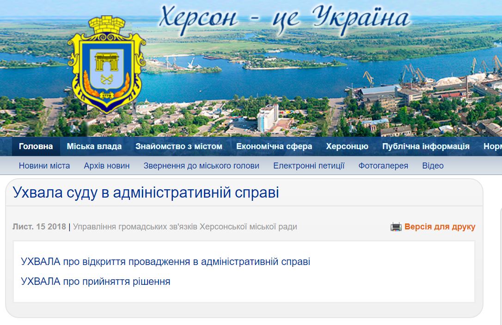Viewport: 502px width, 325px height.
Task: Click the Версія для друку link
Action: pyautogui.click(x=440, y=227)
